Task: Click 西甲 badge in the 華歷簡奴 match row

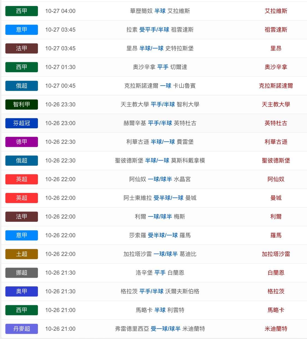Action: click(22, 11)
